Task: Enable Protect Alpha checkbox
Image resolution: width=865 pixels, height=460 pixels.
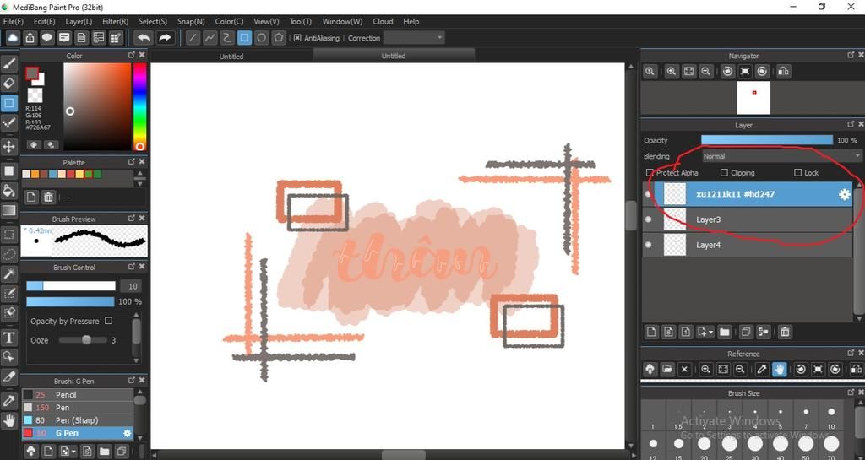Action: [650, 172]
